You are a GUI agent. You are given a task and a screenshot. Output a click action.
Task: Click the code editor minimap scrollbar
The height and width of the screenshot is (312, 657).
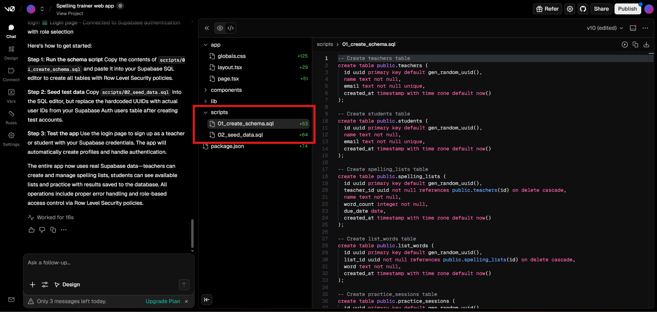tap(651, 54)
